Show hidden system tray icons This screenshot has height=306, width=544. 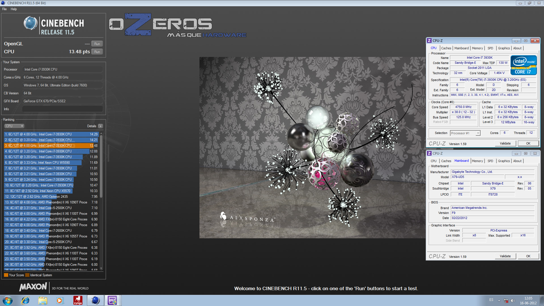point(499,301)
